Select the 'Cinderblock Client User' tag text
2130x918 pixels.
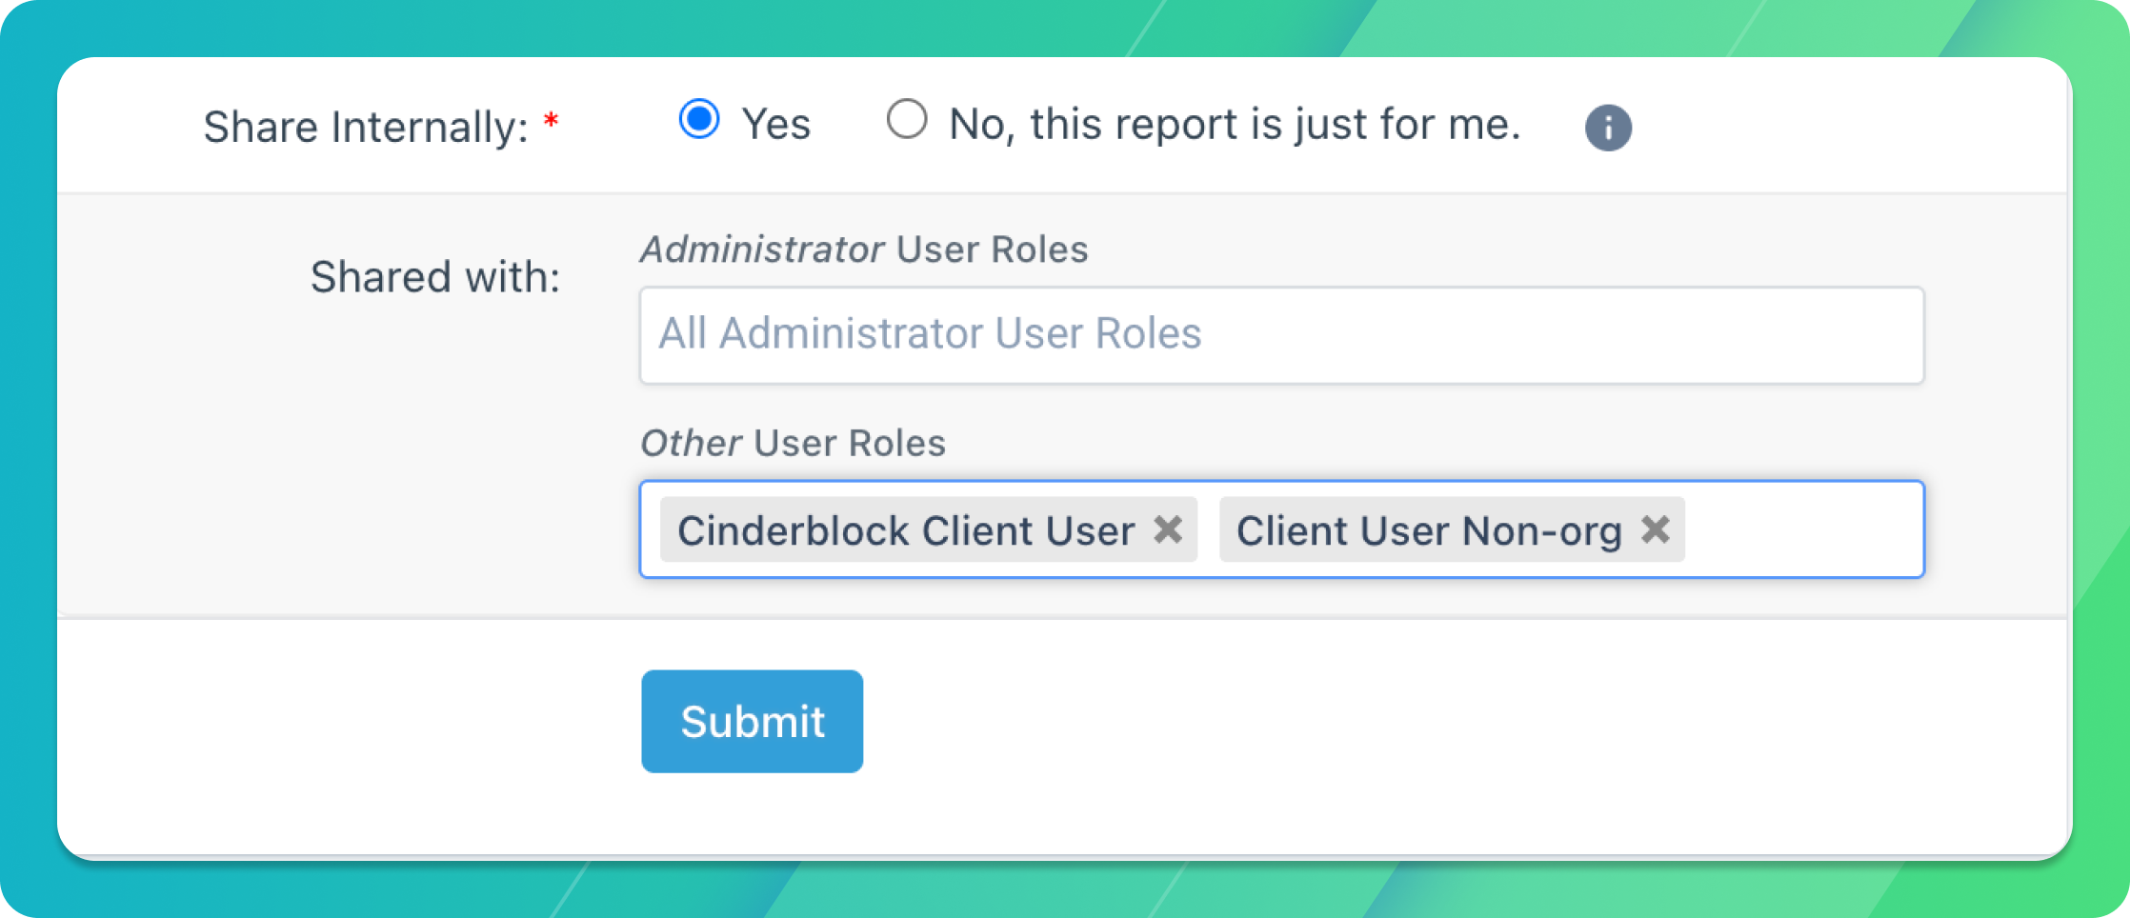click(906, 530)
